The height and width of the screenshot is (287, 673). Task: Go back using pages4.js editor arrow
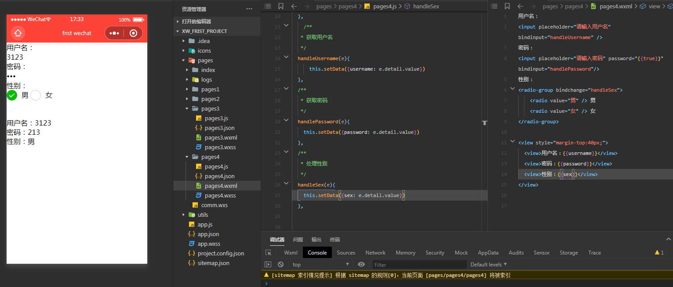pos(294,6)
